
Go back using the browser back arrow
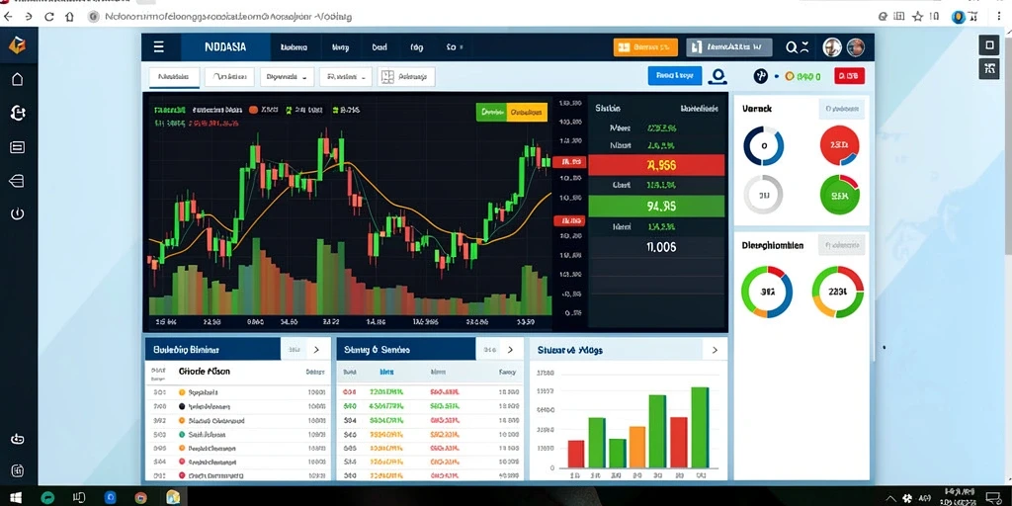coord(8,17)
